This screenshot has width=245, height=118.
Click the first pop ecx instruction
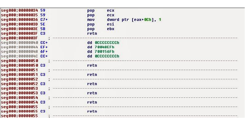[101, 10]
